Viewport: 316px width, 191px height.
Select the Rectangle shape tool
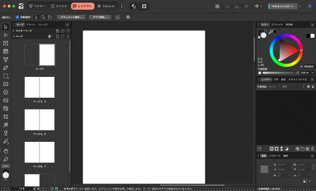tap(6, 76)
